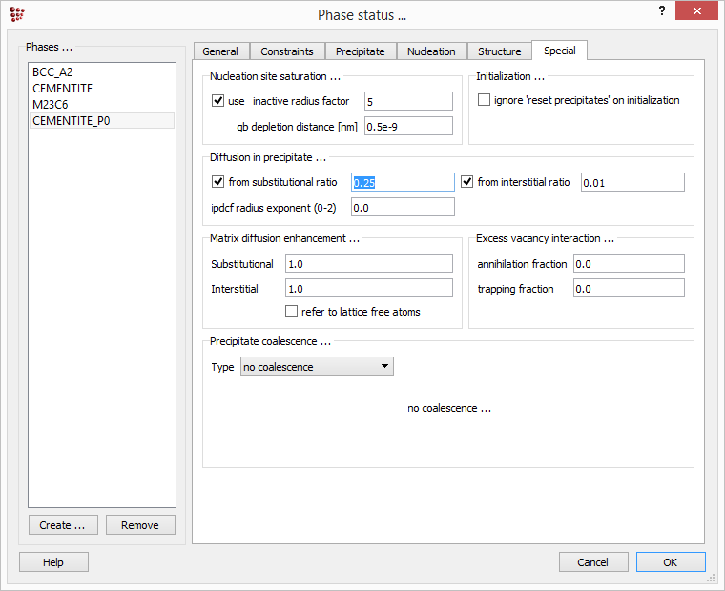The width and height of the screenshot is (725, 591).
Task: Switch to the General tab
Action: click(x=221, y=51)
